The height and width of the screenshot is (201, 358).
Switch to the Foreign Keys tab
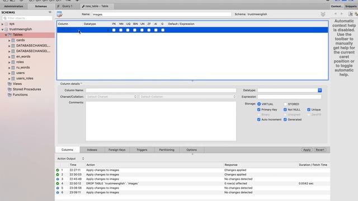click(117, 150)
